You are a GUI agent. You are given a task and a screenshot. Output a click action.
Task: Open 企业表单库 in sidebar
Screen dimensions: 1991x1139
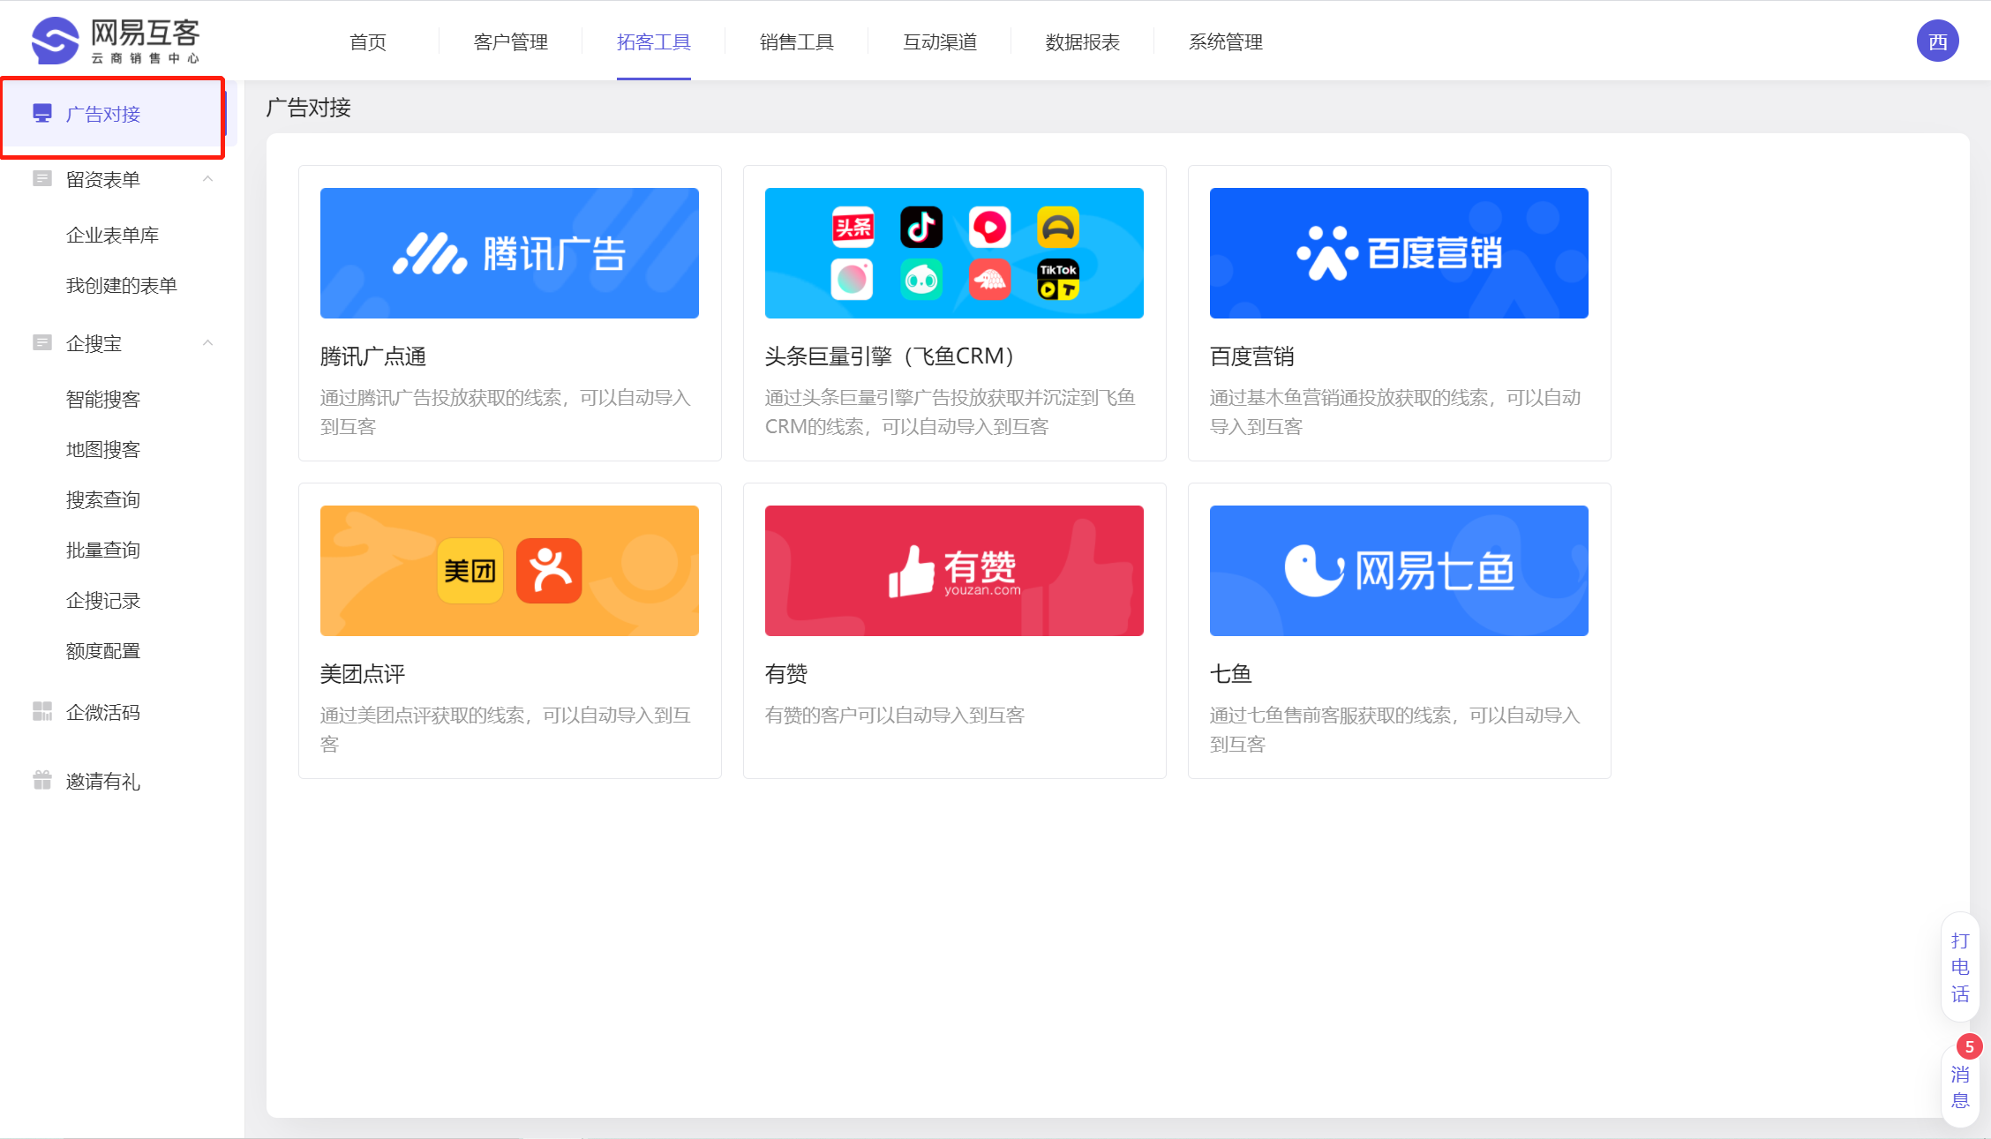(112, 236)
